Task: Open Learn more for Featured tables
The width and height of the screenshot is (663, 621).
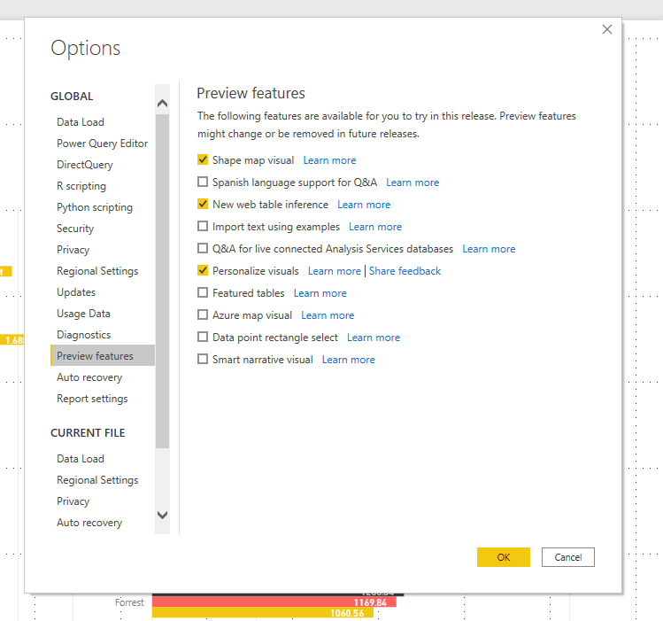Action: (320, 293)
